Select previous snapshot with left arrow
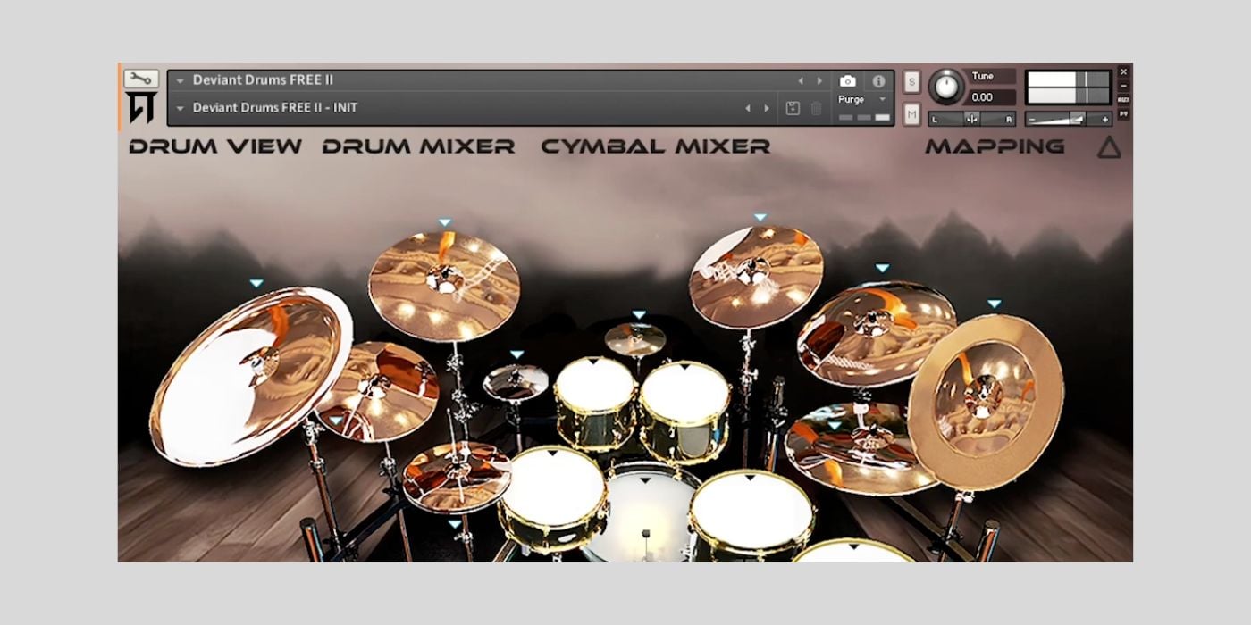The height and width of the screenshot is (625, 1251). point(748,108)
